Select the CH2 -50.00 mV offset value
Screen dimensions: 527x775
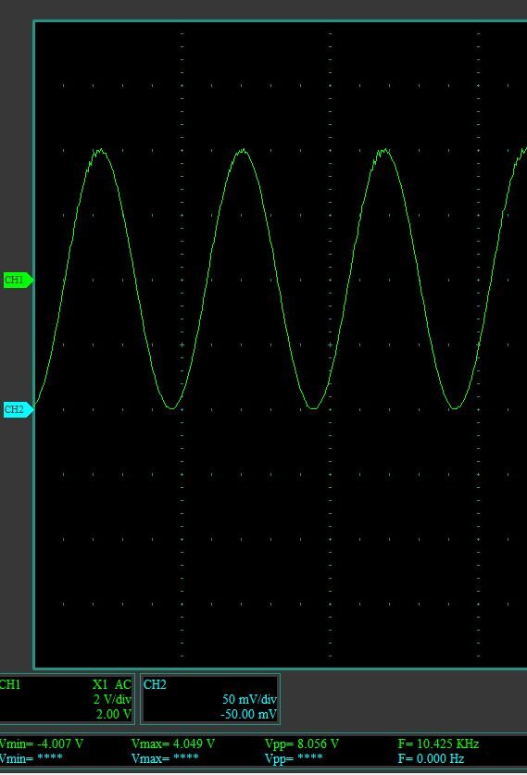pyautogui.click(x=248, y=714)
